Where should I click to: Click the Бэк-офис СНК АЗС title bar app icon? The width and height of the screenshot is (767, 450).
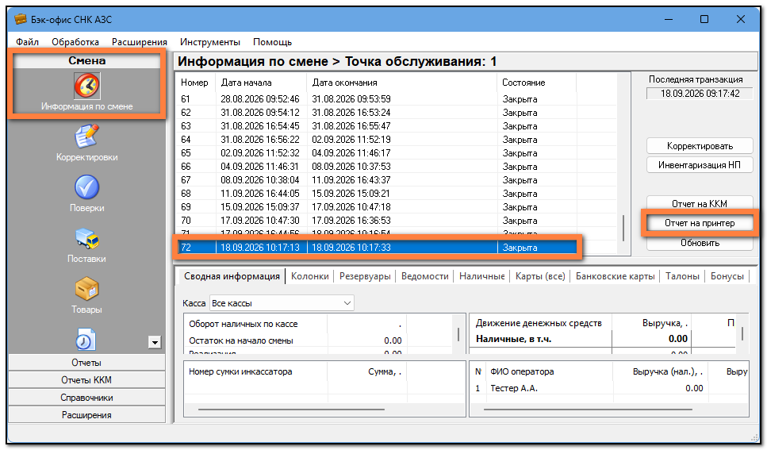click(21, 20)
